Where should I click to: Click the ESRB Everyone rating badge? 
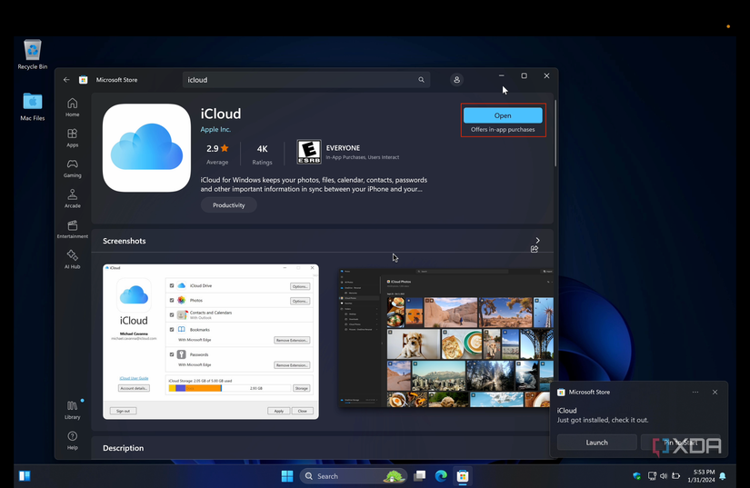tap(308, 152)
